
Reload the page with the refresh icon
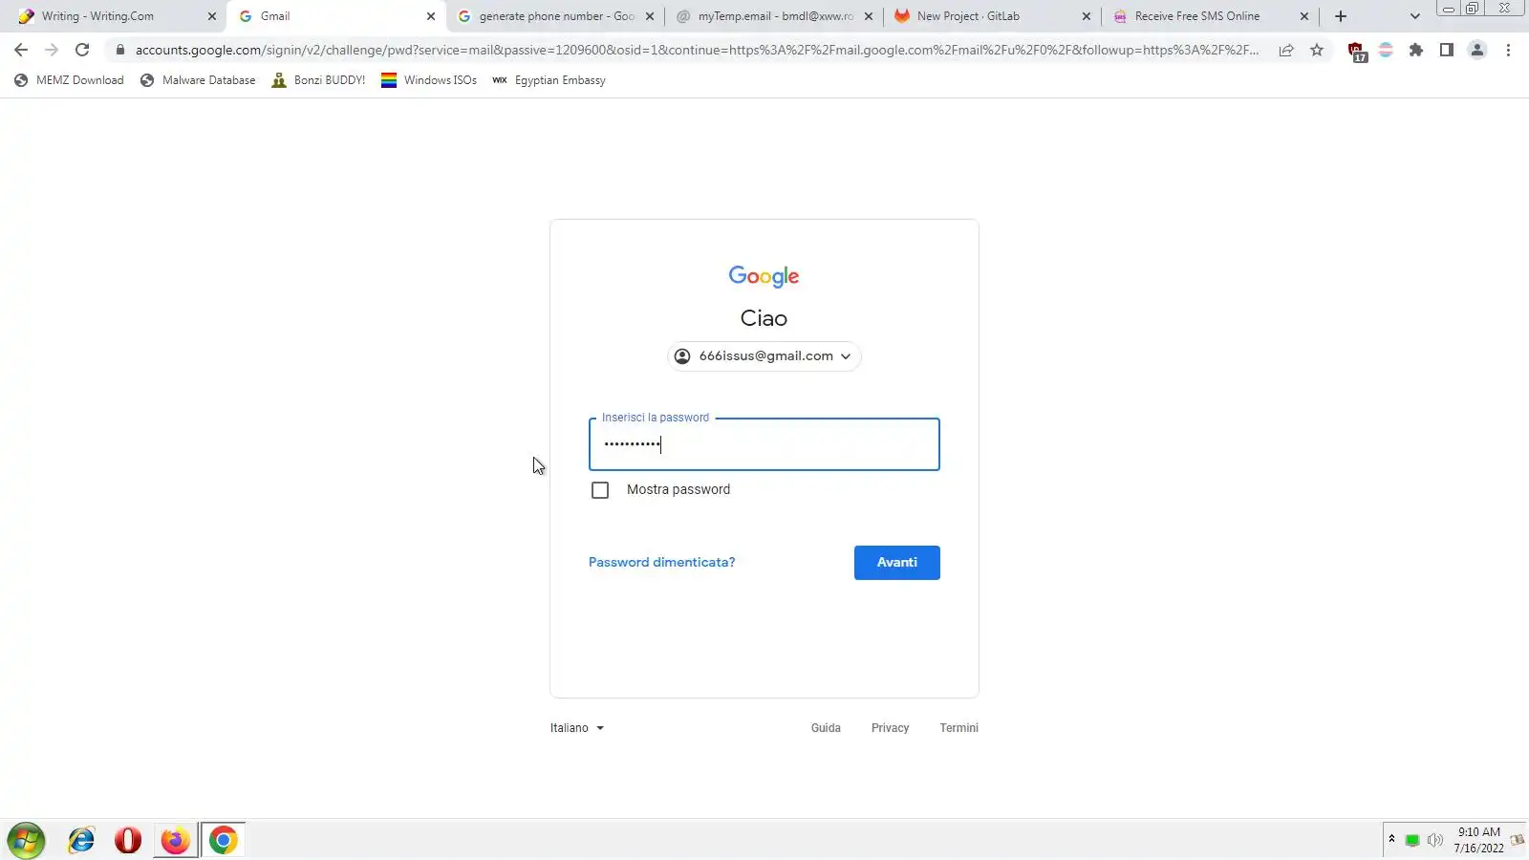(x=82, y=50)
